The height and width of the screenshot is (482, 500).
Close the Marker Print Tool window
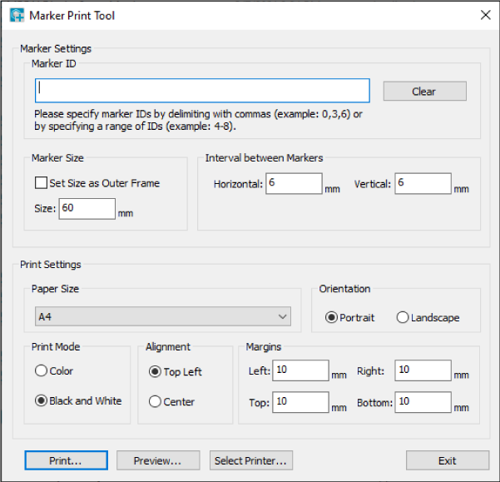point(485,15)
